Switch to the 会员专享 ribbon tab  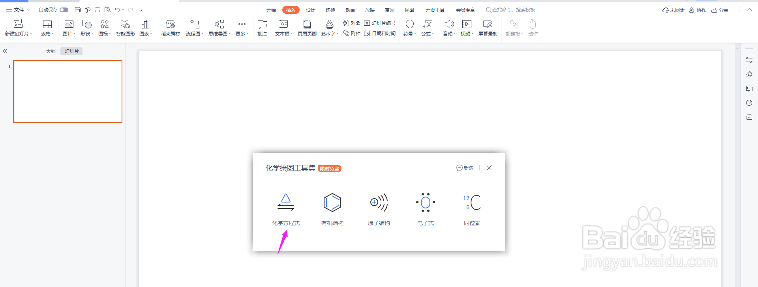click(465, 10)
